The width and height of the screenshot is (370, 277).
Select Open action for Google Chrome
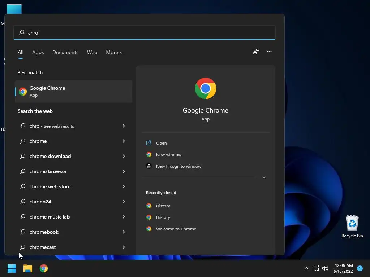(x=162, y=143)
